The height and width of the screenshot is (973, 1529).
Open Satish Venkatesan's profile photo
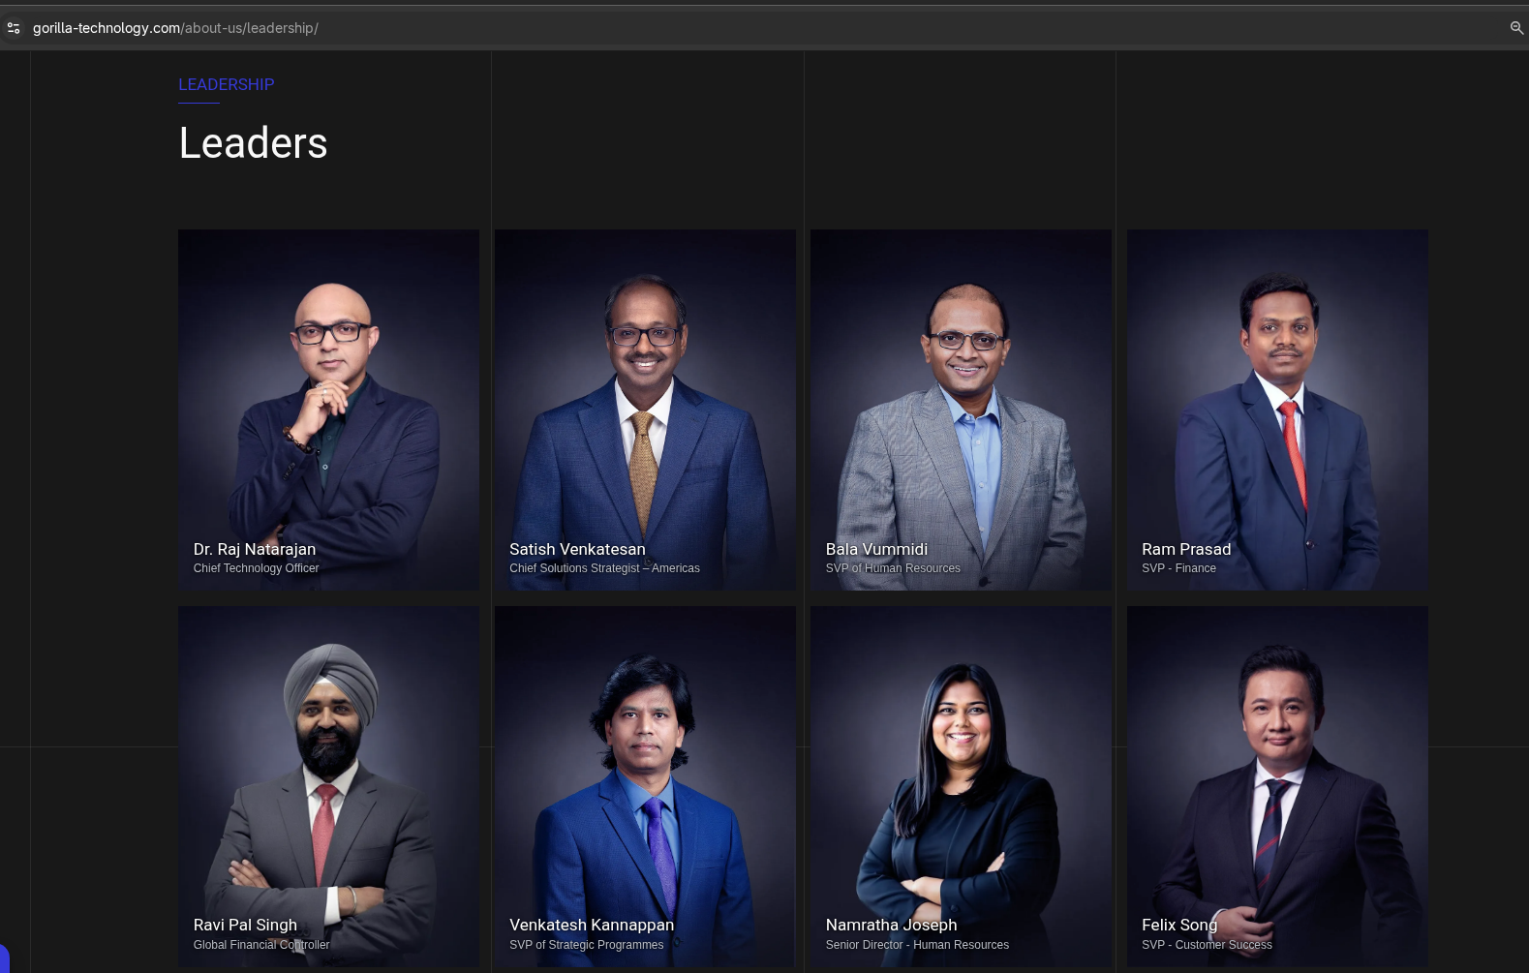click(645, 410)
